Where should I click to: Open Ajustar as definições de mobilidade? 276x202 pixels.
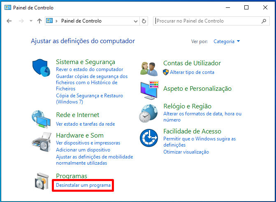(94, 160)
